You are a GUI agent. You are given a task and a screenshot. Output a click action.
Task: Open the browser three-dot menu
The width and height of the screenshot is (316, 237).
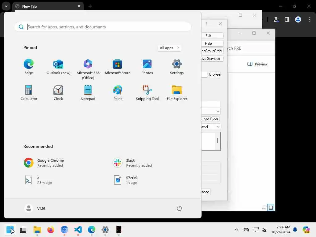(x=309, y=19)
